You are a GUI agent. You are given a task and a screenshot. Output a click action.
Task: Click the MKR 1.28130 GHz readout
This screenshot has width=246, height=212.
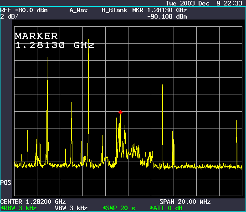[x=159, y=10]
